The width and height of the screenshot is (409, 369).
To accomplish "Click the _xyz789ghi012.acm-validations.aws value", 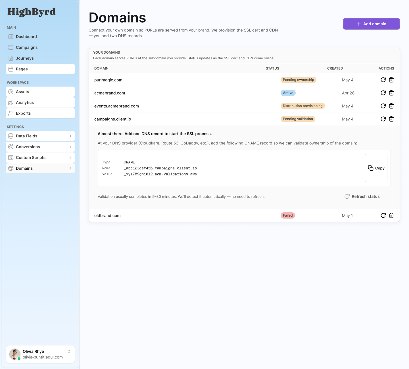I will [160, 174].
